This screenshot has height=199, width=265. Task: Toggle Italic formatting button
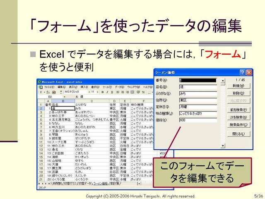(x=107, y=92)
